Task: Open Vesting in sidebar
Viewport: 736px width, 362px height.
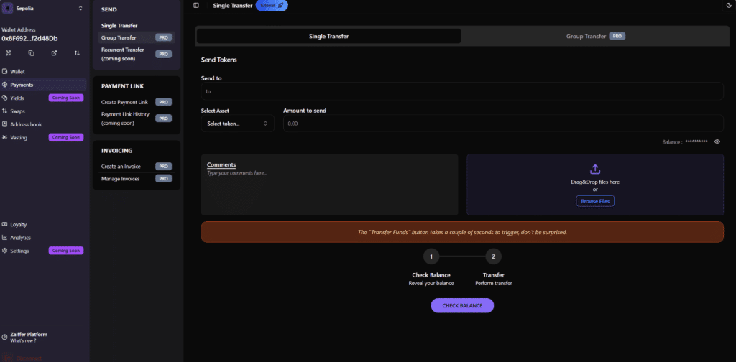Action: 19,137
